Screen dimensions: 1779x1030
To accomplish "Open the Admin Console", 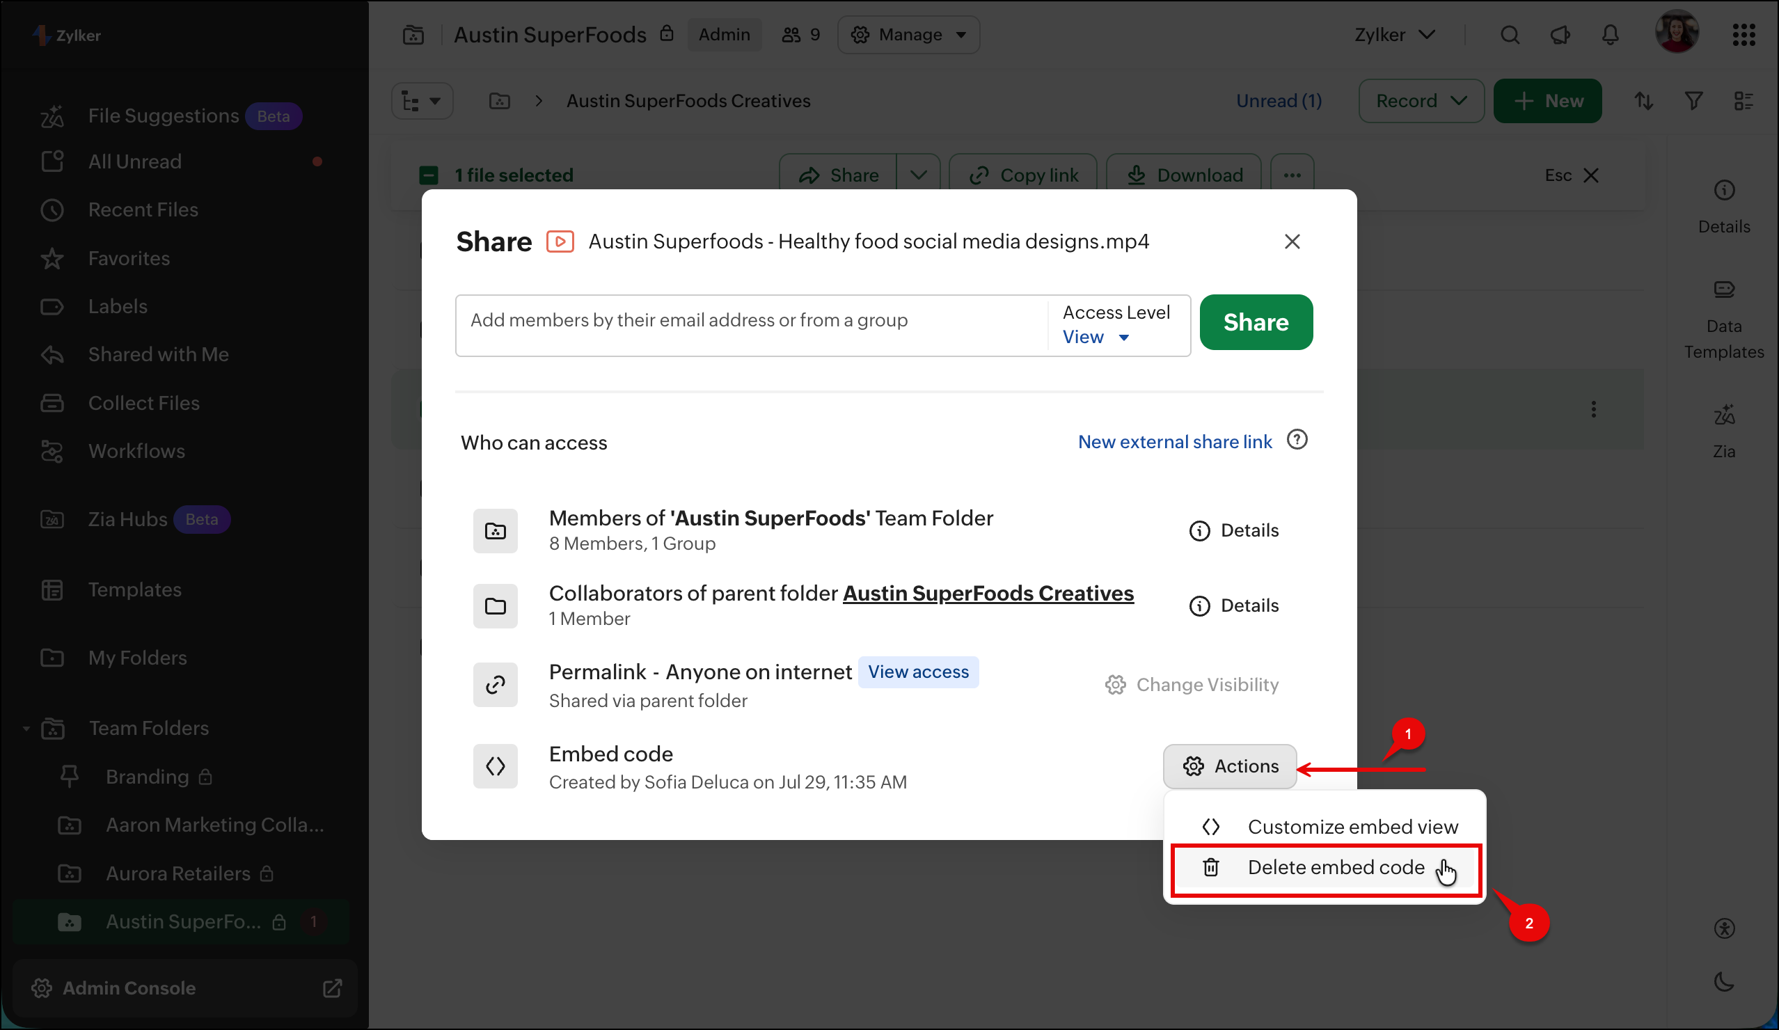I will [187, 988].
